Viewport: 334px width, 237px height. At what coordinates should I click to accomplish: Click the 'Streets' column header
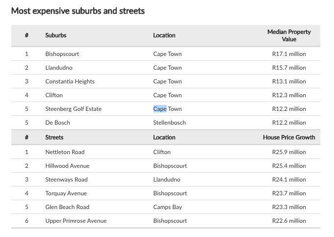point(54,137)
